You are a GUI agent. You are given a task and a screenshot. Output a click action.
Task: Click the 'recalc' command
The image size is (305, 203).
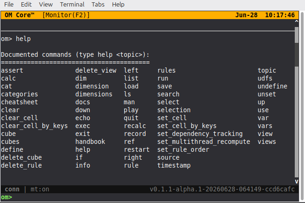(x=135, y=126)
